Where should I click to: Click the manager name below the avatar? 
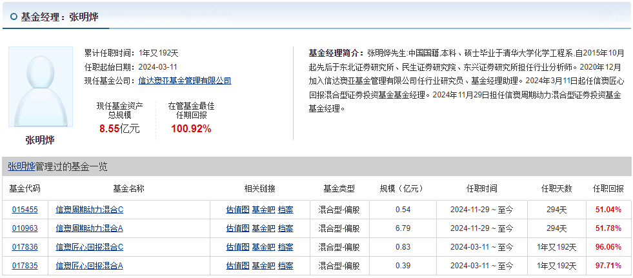coord(40,140)
